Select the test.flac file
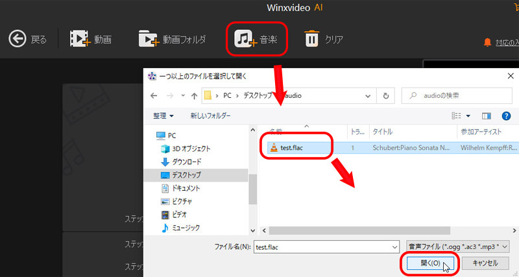519x277 pixels. [x=291, y=148]
